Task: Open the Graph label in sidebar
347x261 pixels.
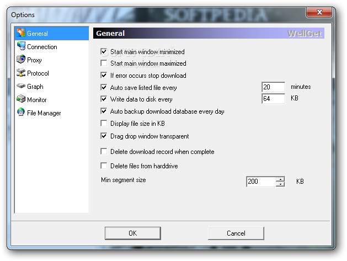Action: pyautogui.click(x=35, y=87)
